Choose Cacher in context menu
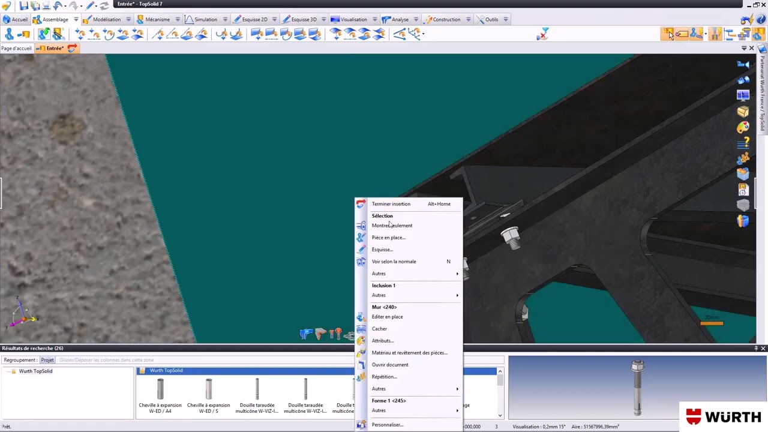 (x=409, y=329)
